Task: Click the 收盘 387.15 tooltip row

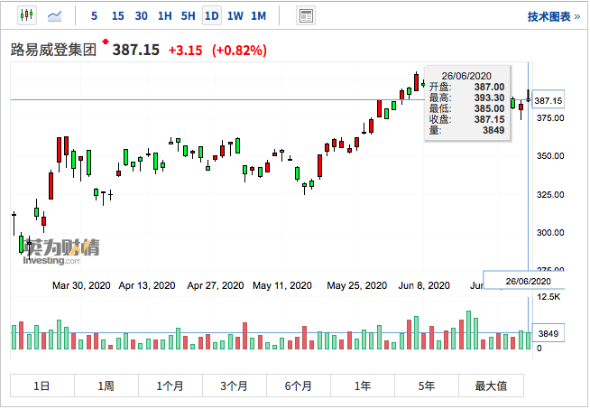Action: tap(467, 120)
